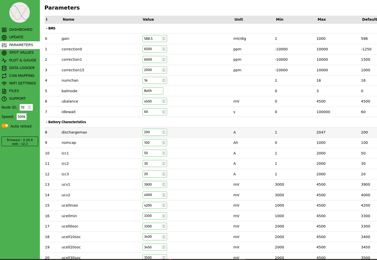This screenshot has width=377, height=260.
Task: Open WiFi Settings signal icon
Action: pos(4,83)
